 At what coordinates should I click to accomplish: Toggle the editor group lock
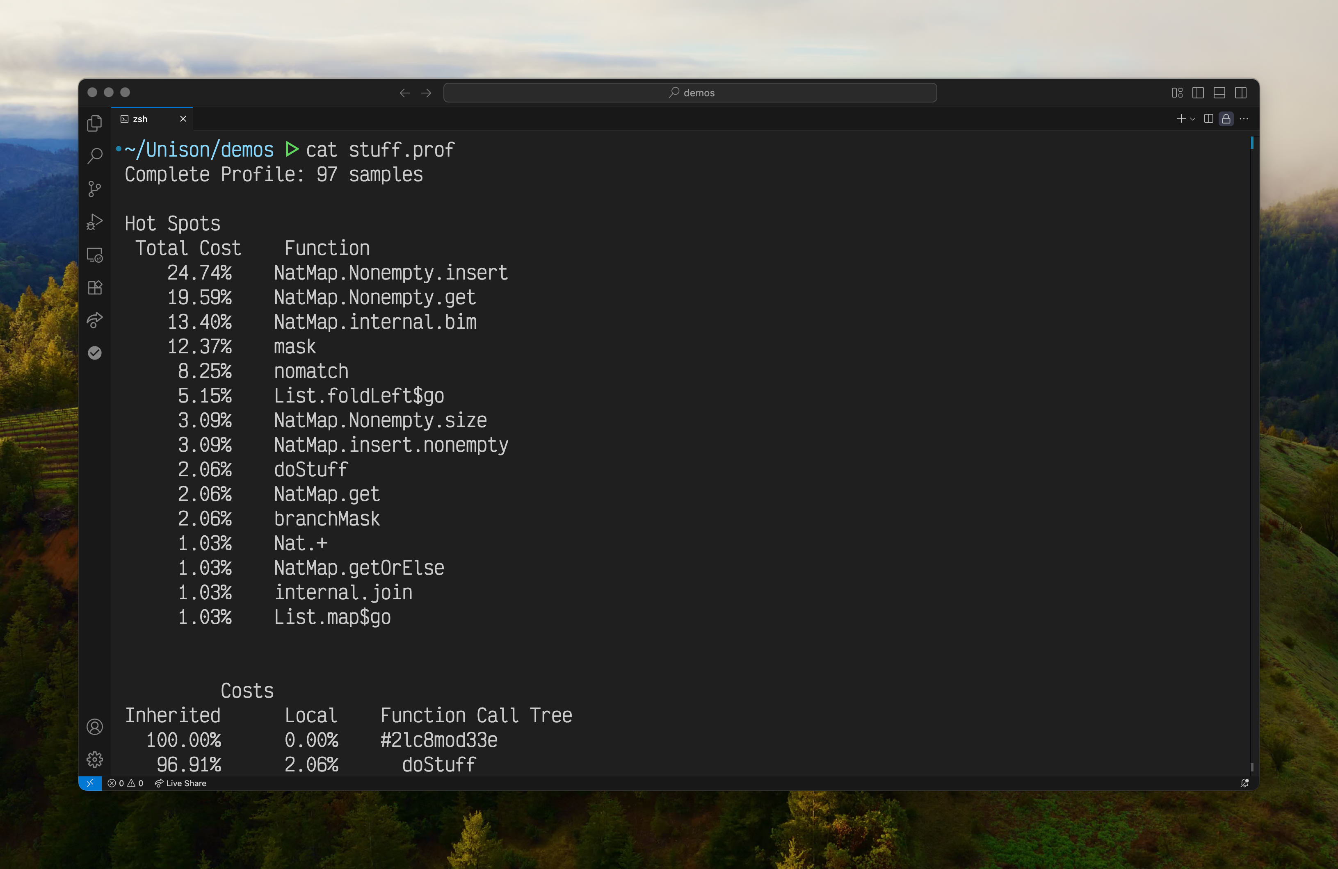(x=1226, y=118)
